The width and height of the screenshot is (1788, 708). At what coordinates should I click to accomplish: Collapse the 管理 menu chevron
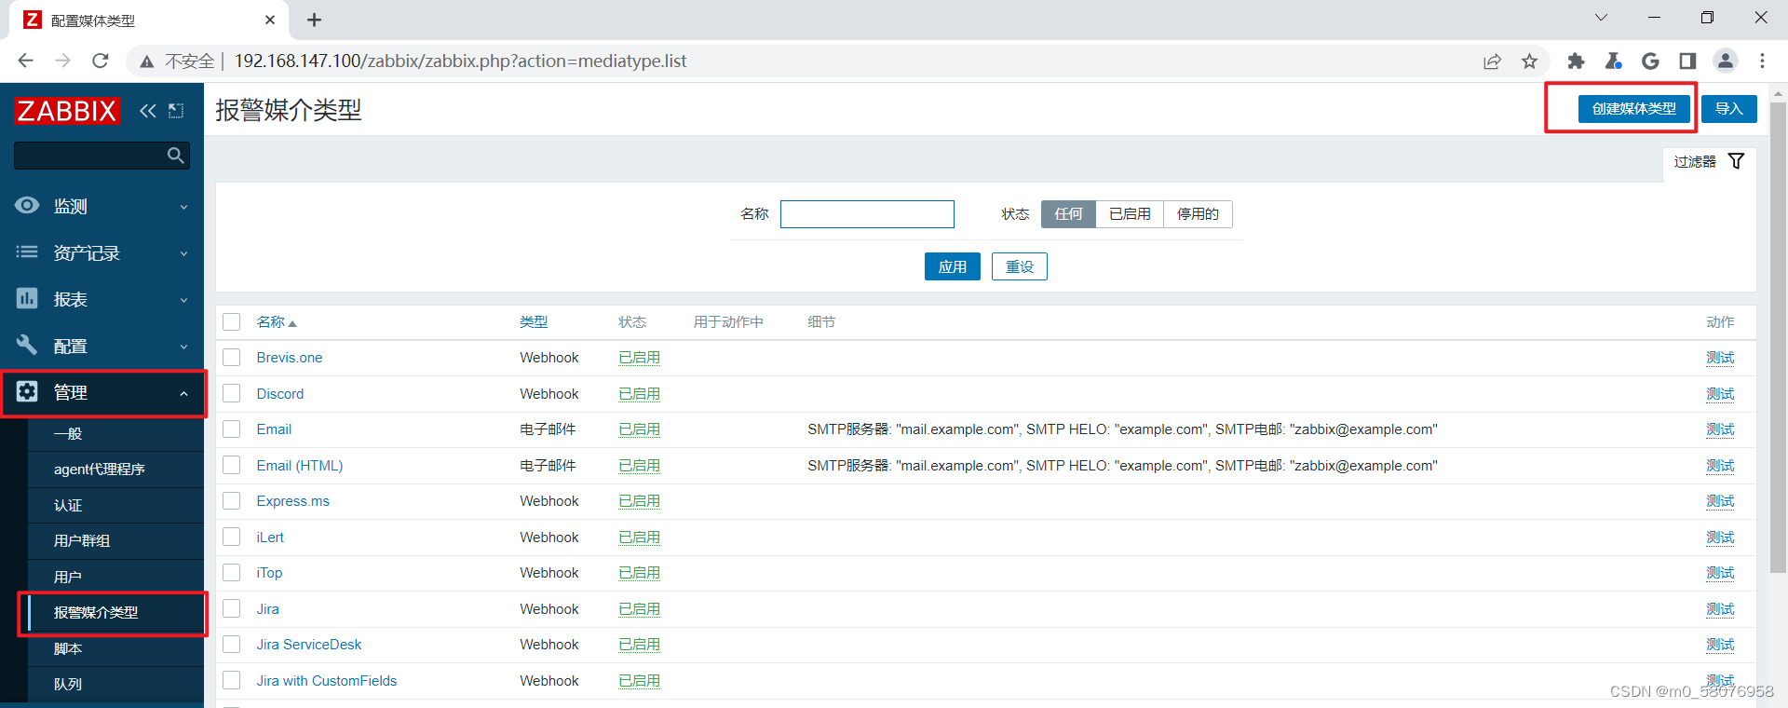click(183, 393)
